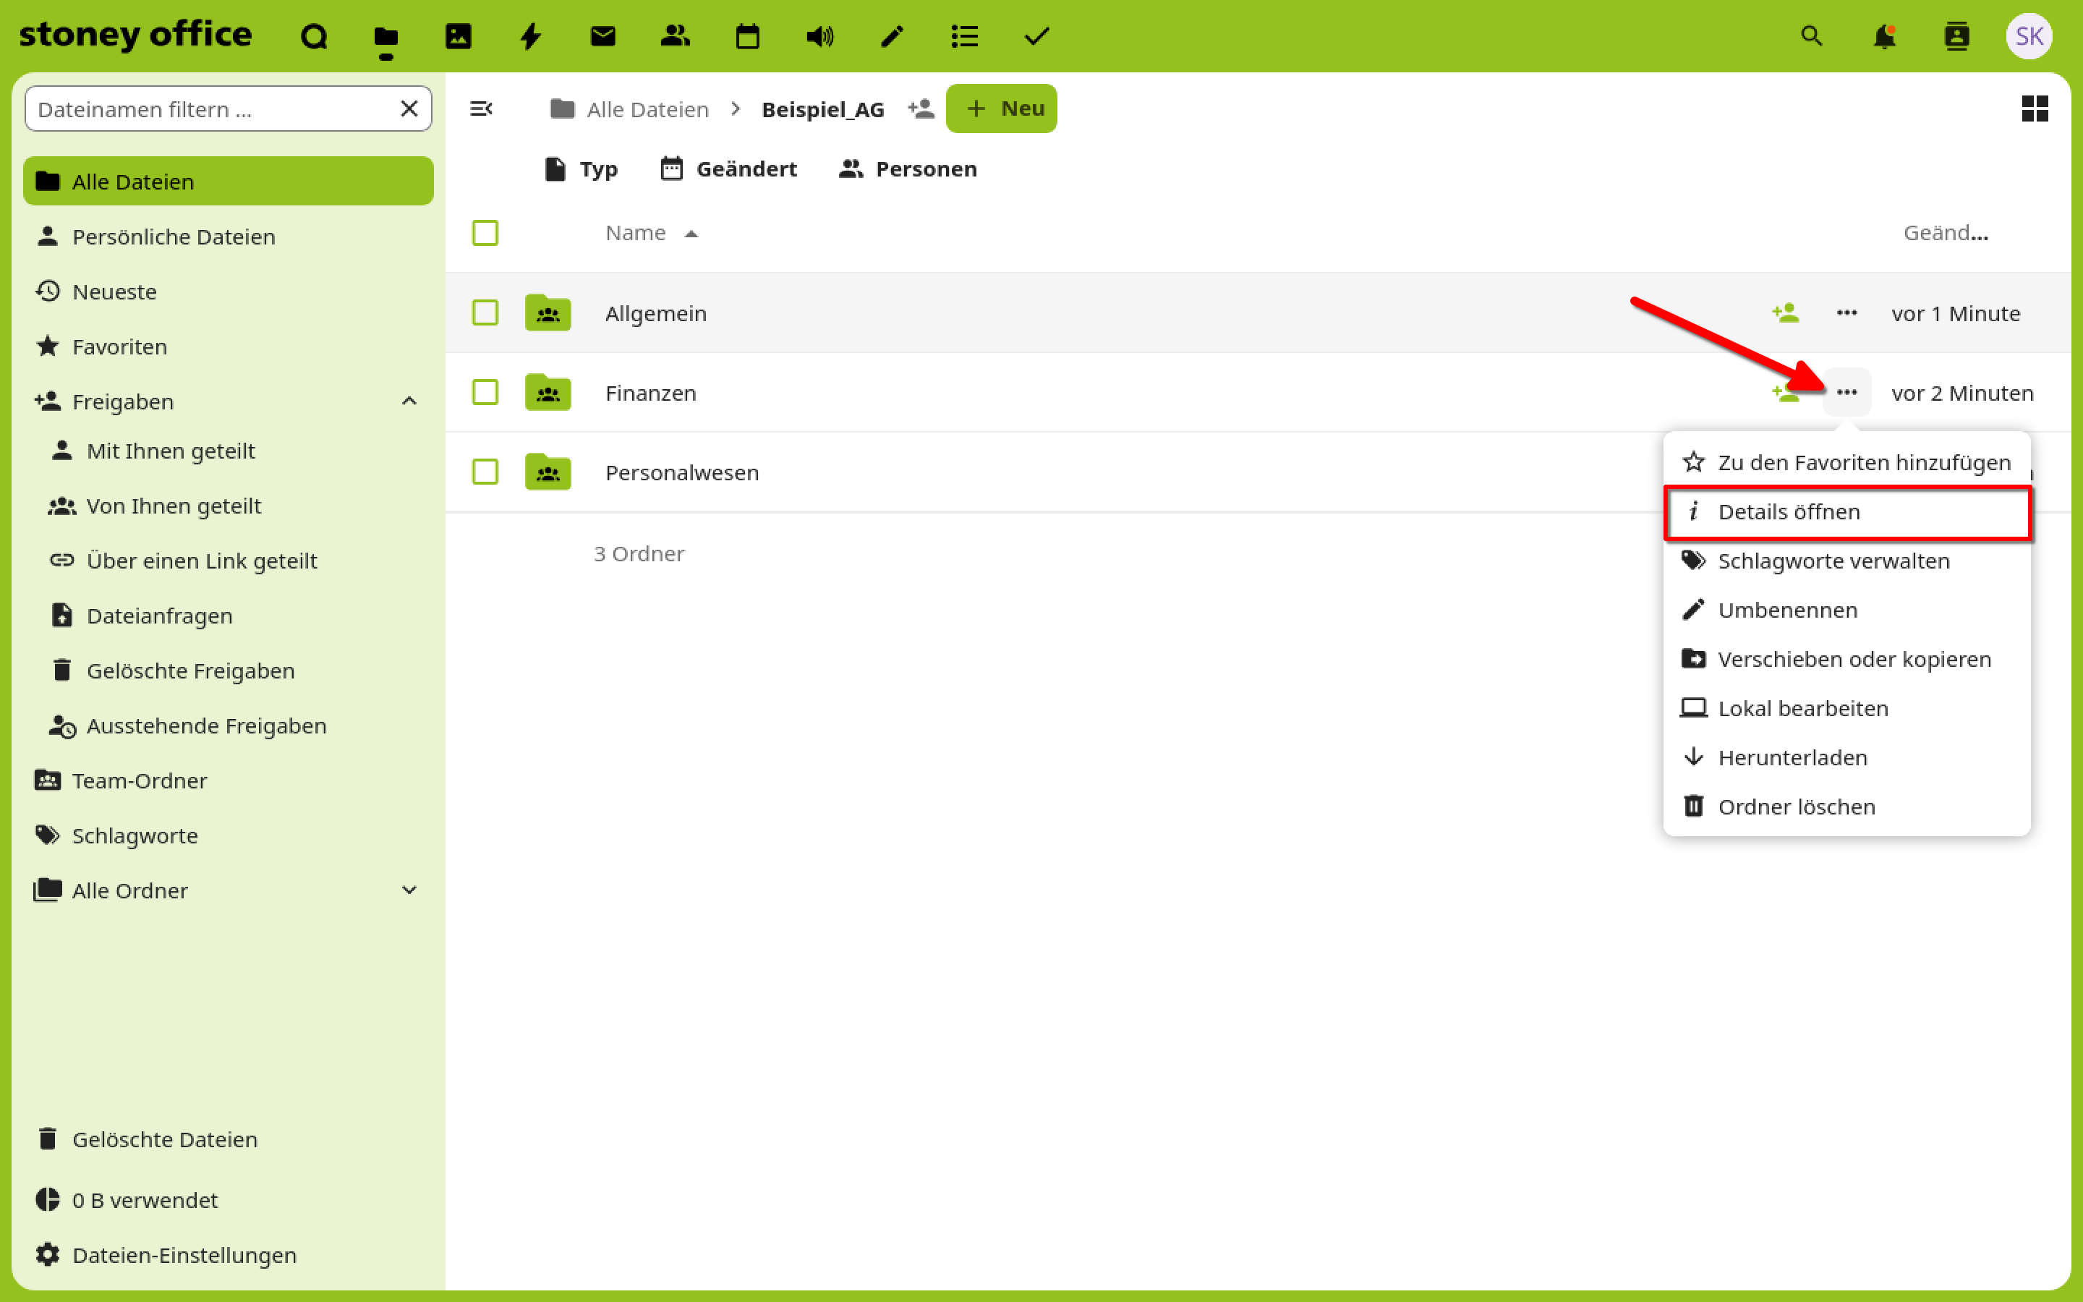Open the Calendar app icon in top bar

pos(747,36)
